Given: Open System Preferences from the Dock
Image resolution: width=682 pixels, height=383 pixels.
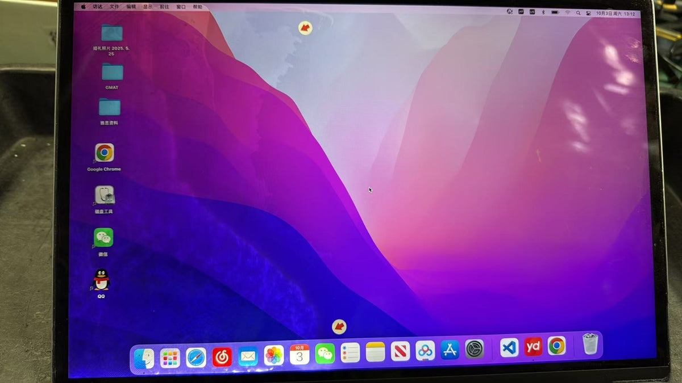Looking at the screenshot, I should [x=475, y=348].
